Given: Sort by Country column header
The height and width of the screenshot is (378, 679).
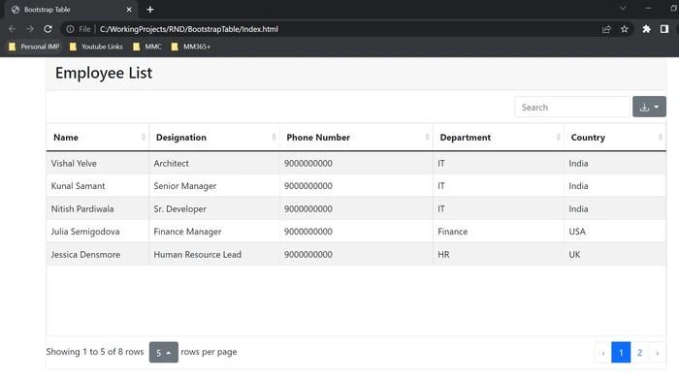Looking at the screenshot, I should point(615,137).
